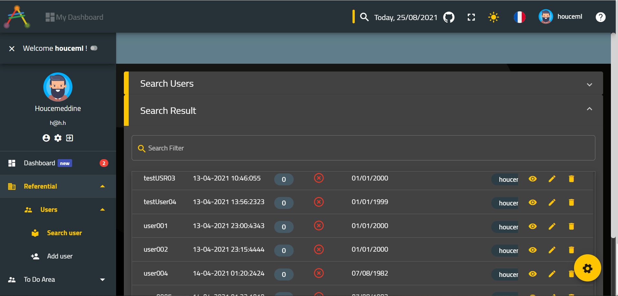The width and height of the screenshot is (618, 296).
Task: Toggle the switch next to Welcome houceml
Action: click(x=94, y=48)
